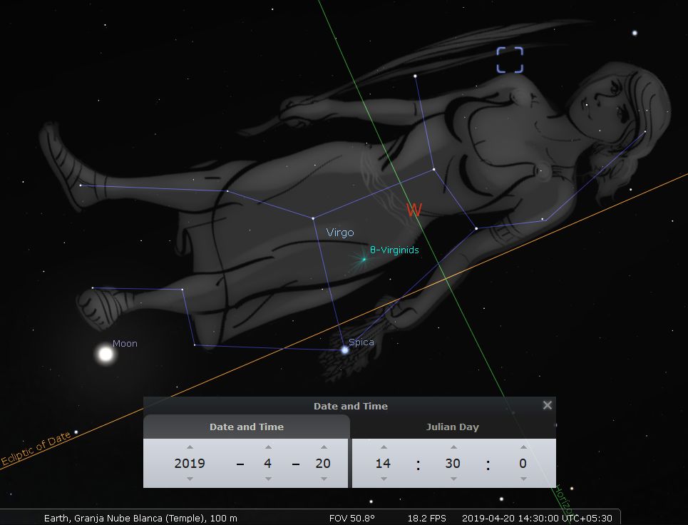Image resolution: width=688 pixels, height=525 pixels.
Task: Click the selection bracket marker near Virgo's shoulder
Action: pos(510,60)
